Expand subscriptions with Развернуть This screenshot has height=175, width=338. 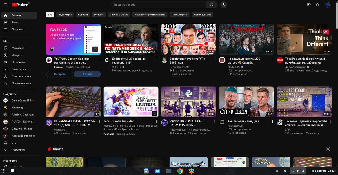pos(19,150)
